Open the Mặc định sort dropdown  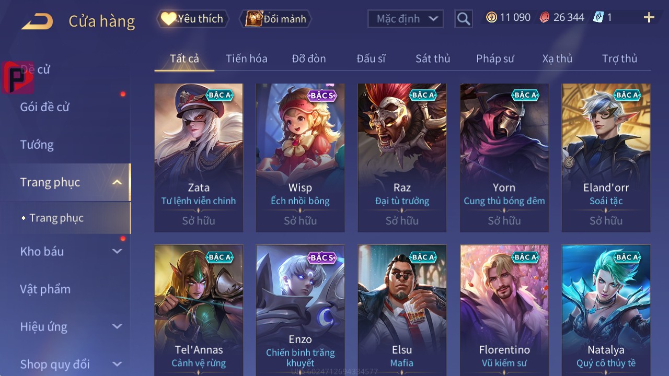(406, 19)
